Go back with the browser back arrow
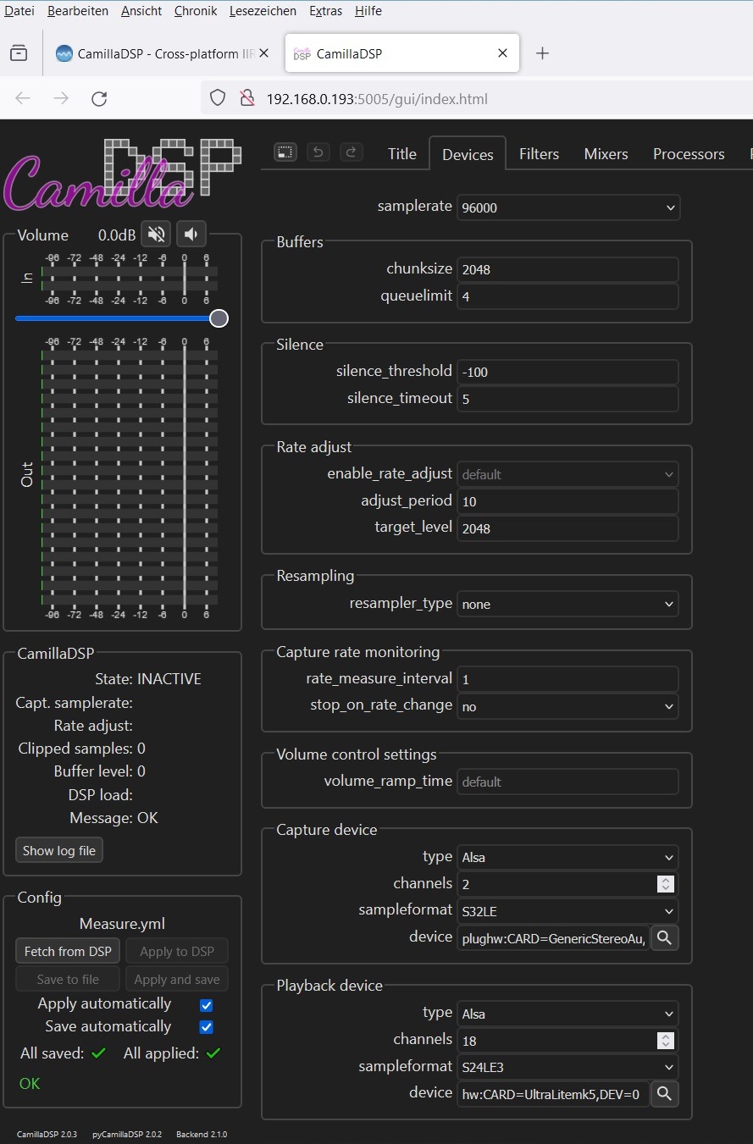Viewport: 753px width, 1144px height. click(23, 99)
